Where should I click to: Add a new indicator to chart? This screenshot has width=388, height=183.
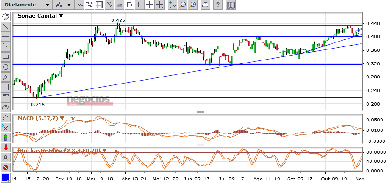(173, 5)
